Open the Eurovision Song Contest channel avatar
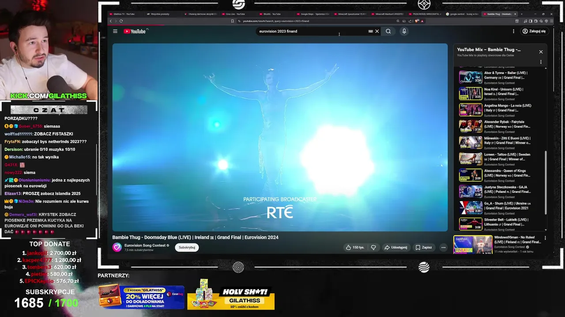565x317 pixels. pos(117,247)
